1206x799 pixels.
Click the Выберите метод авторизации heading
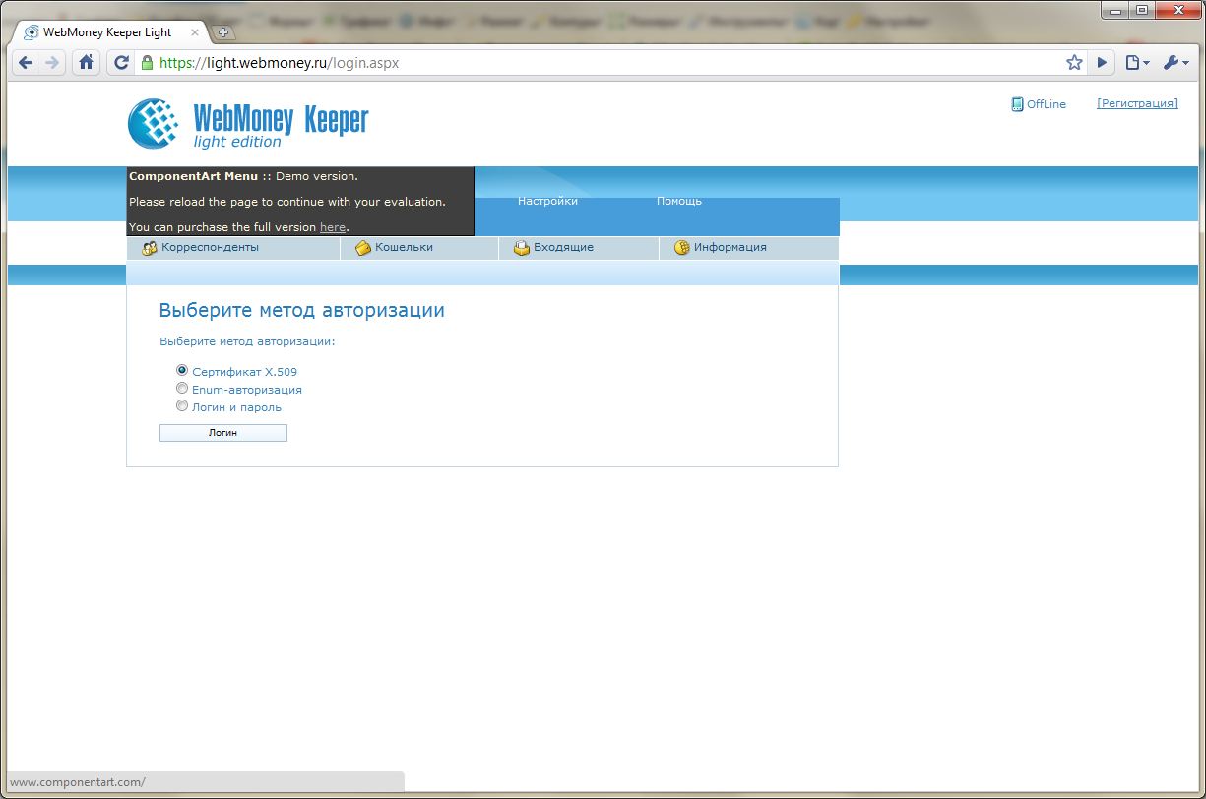click(302, 311)
